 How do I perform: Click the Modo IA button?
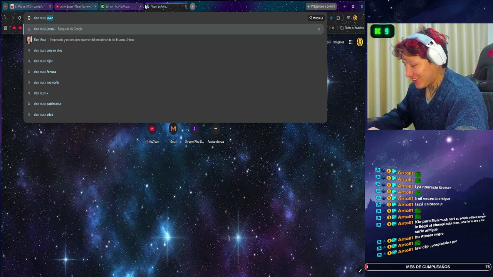(316, 18)
